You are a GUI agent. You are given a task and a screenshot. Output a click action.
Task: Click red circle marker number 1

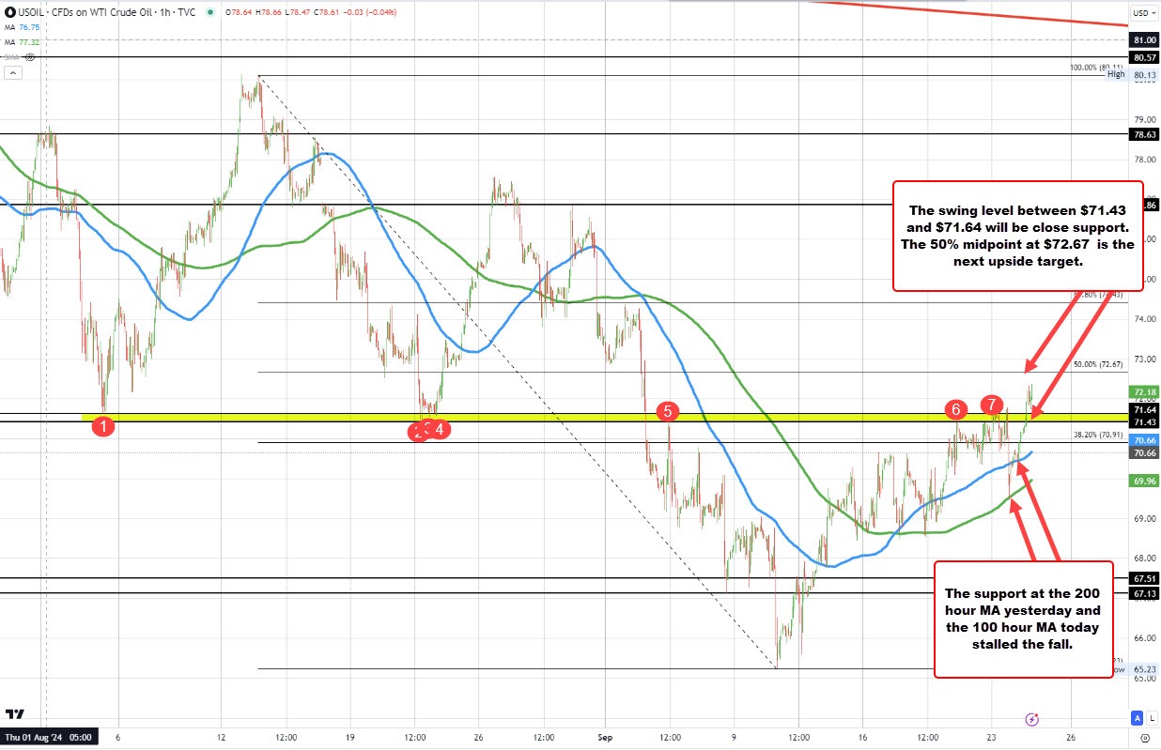point(104,427)
